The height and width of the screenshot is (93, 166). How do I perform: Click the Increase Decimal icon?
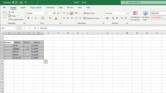coord(122,18)
